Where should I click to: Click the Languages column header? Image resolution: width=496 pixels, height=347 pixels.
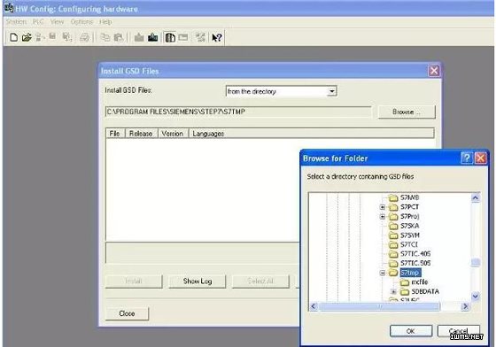tap(311, 134)
